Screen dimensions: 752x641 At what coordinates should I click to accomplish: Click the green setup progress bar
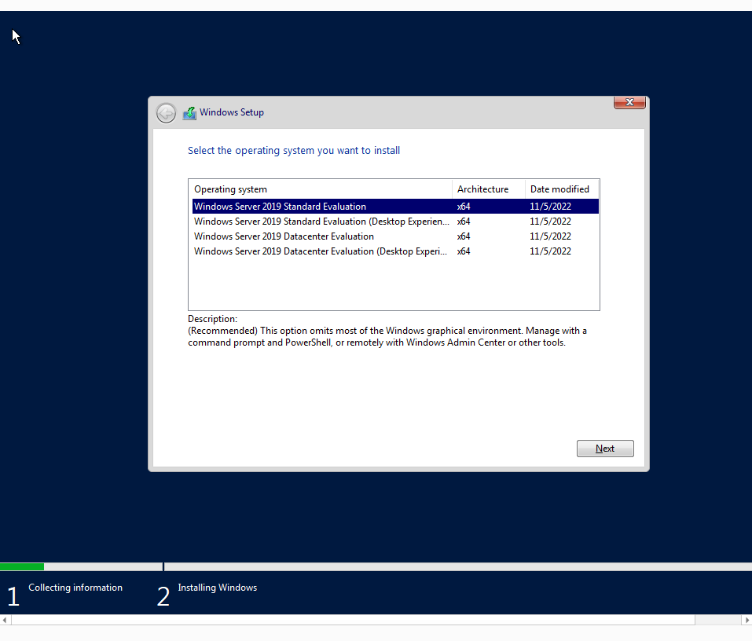[22, 566]
